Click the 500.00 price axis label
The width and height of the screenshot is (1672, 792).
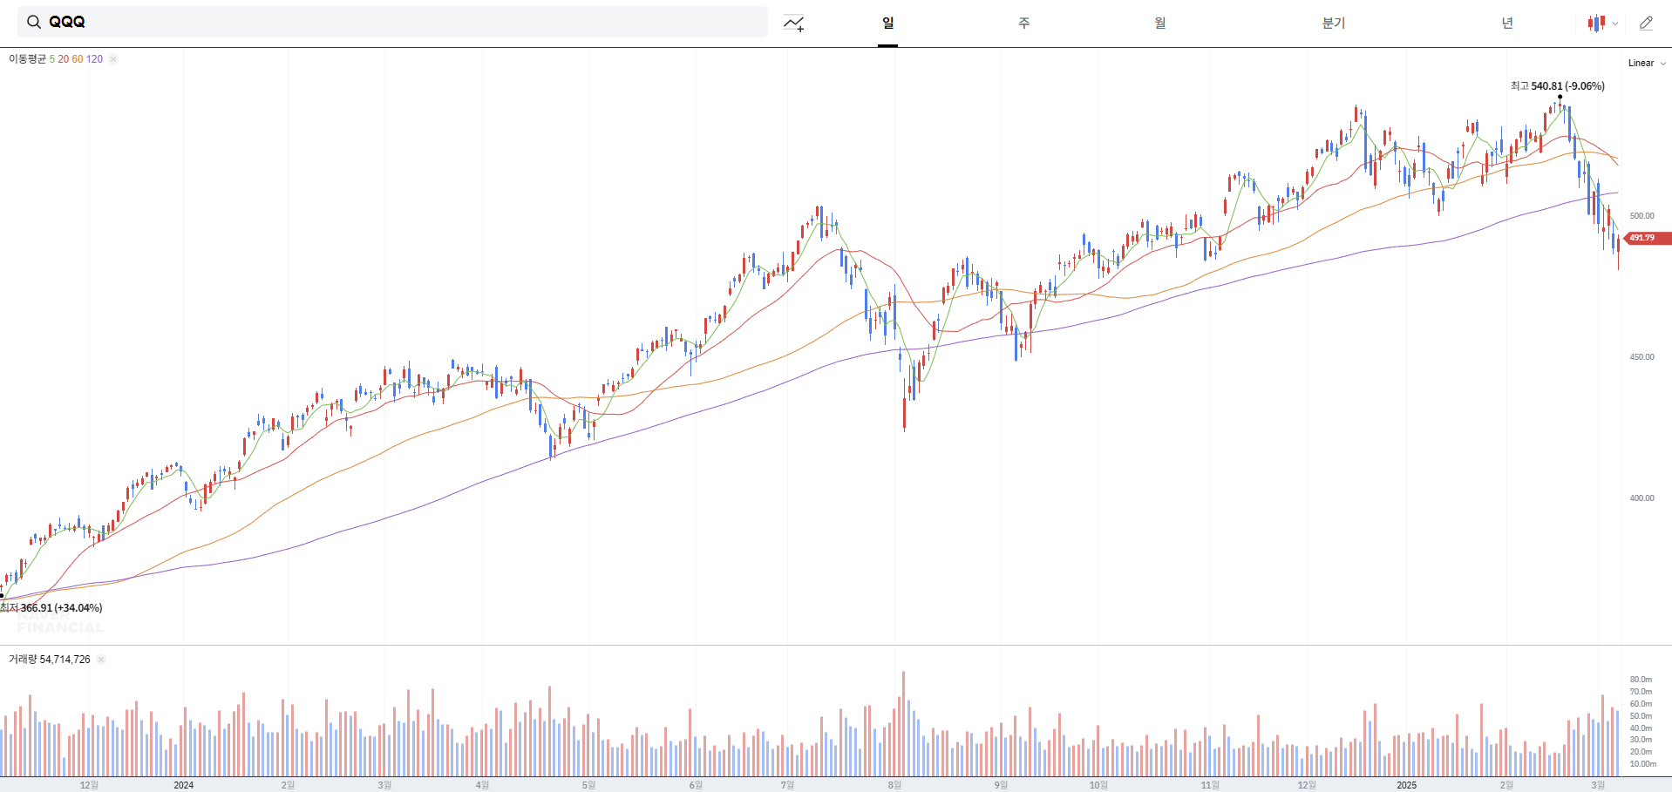[1642, 216]
